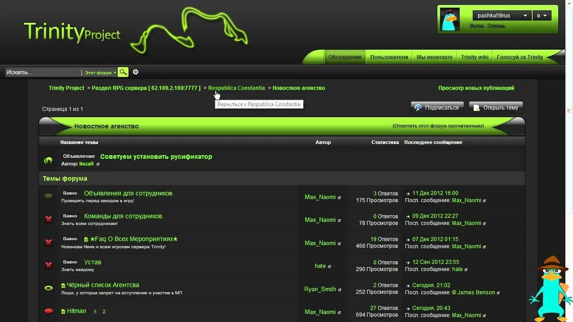The height and width of the screenshot is (322, 573).
Task: Open advanced search gear icon
Action: click(136, 72)
